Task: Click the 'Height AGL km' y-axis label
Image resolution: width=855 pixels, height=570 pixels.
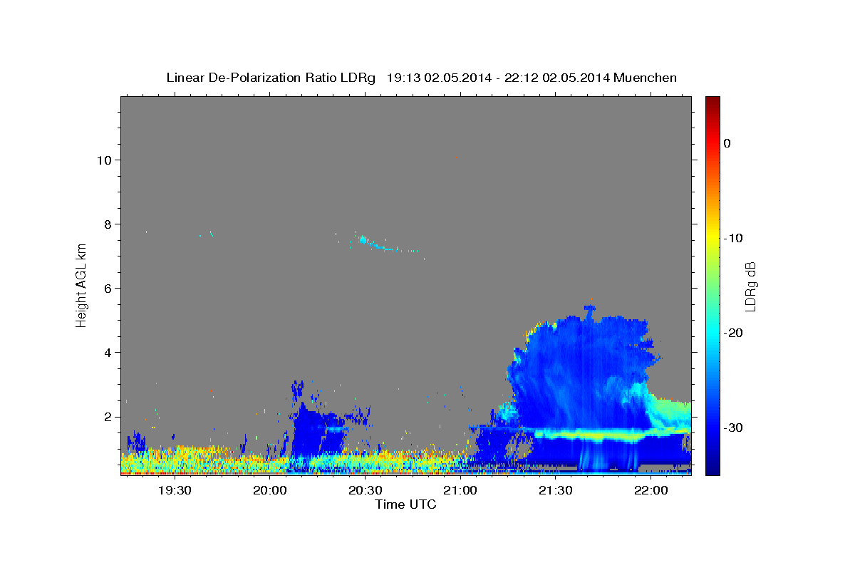Action: pyautogui.click(x=81, y=285)
